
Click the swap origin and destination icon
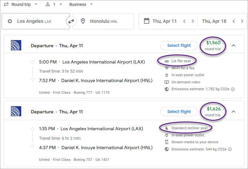pyautogui.click(x=71, y=21)
